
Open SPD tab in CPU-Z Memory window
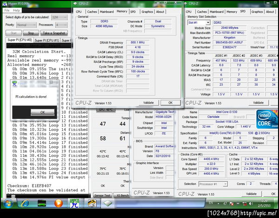coord(133,12)
